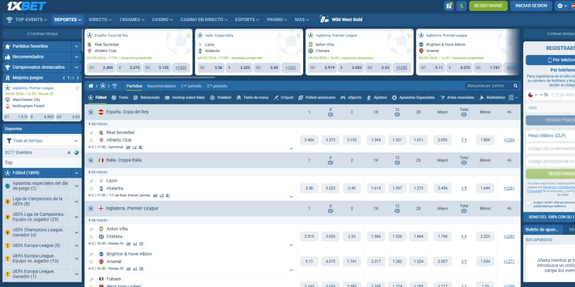The image size is (575, 287).
Task: Collapse the Fútbol (1899) list
Action: click(x=76, y=173)
